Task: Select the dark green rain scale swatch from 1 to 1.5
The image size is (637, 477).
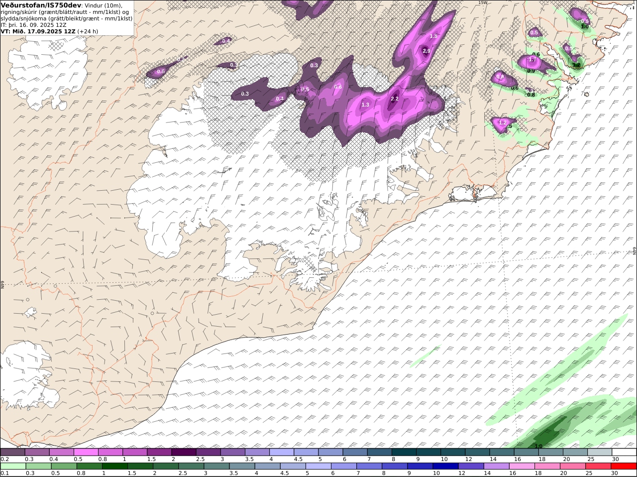Action: point(115,466)
